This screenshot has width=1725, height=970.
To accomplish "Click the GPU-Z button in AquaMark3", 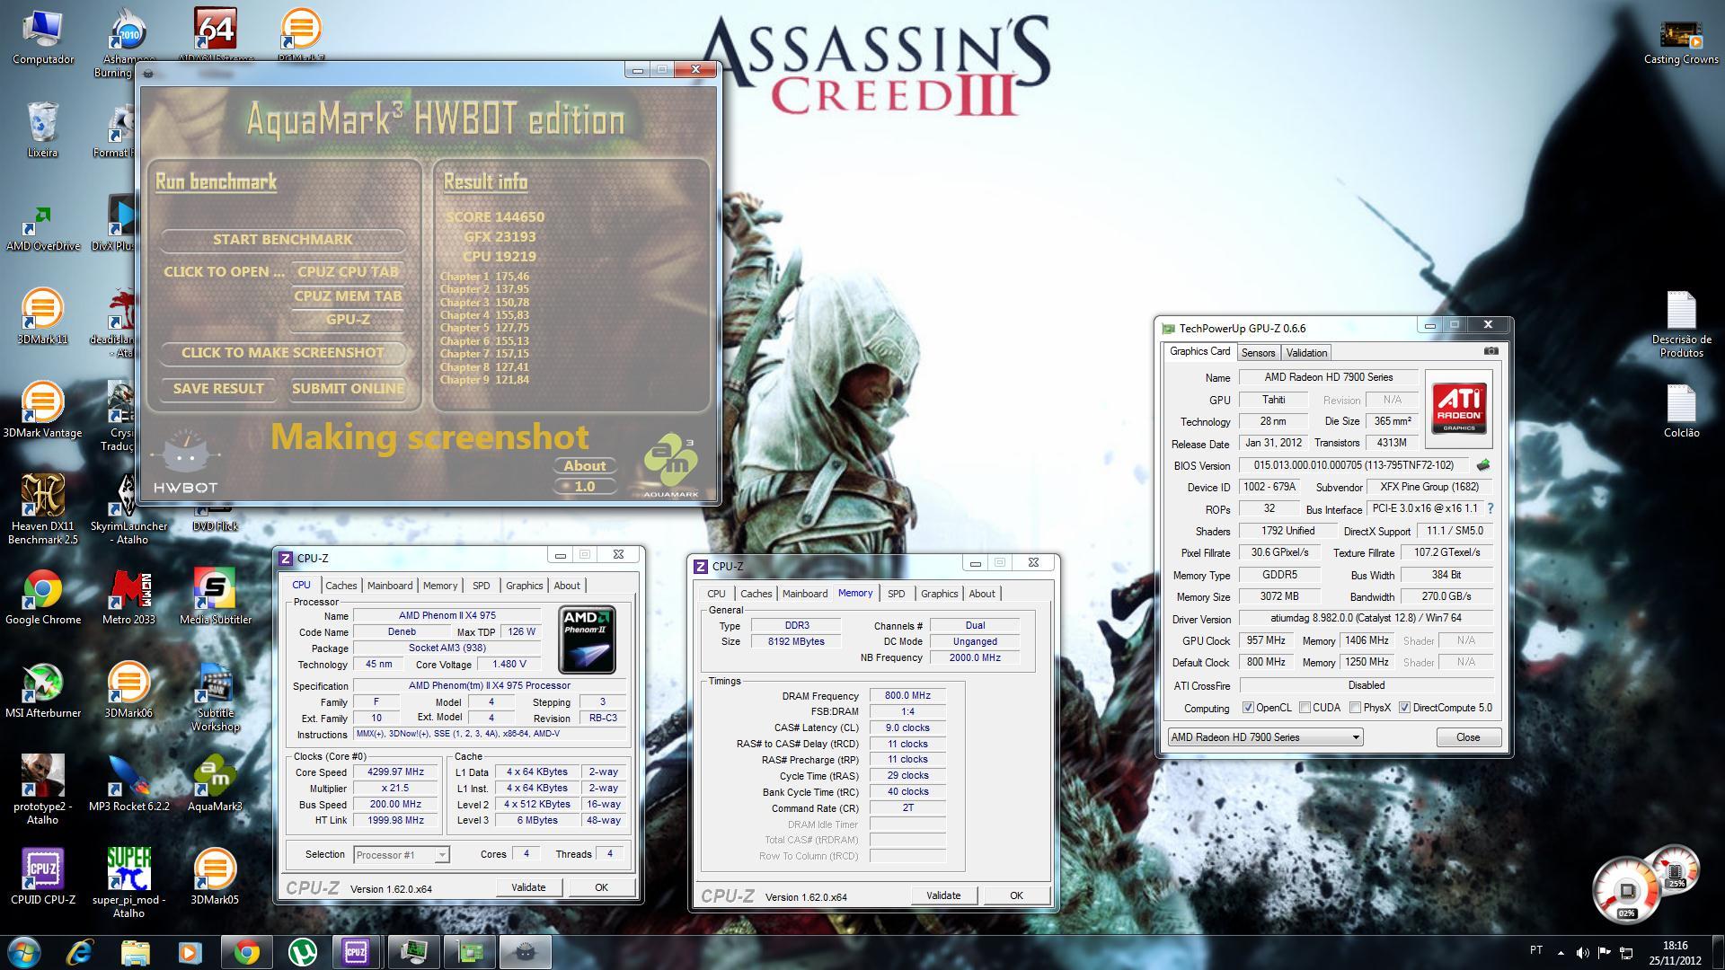I will pyautogui.click(x=348, y=320).
